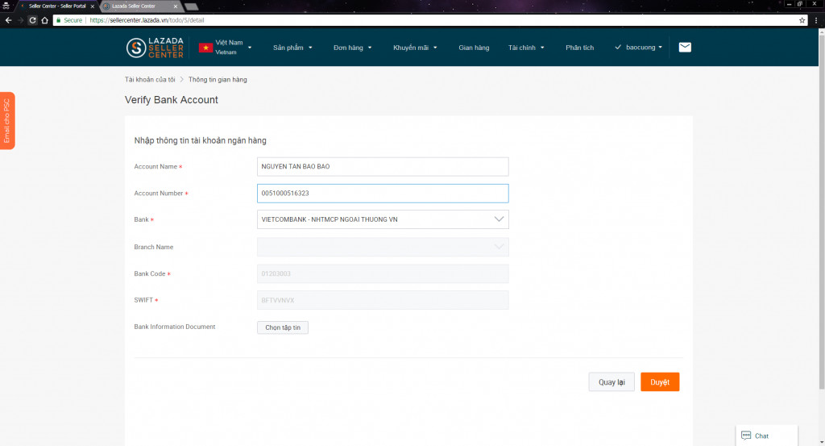Click the Lazada Seller Center logo

pyautogui.click(x=155, y=48)
